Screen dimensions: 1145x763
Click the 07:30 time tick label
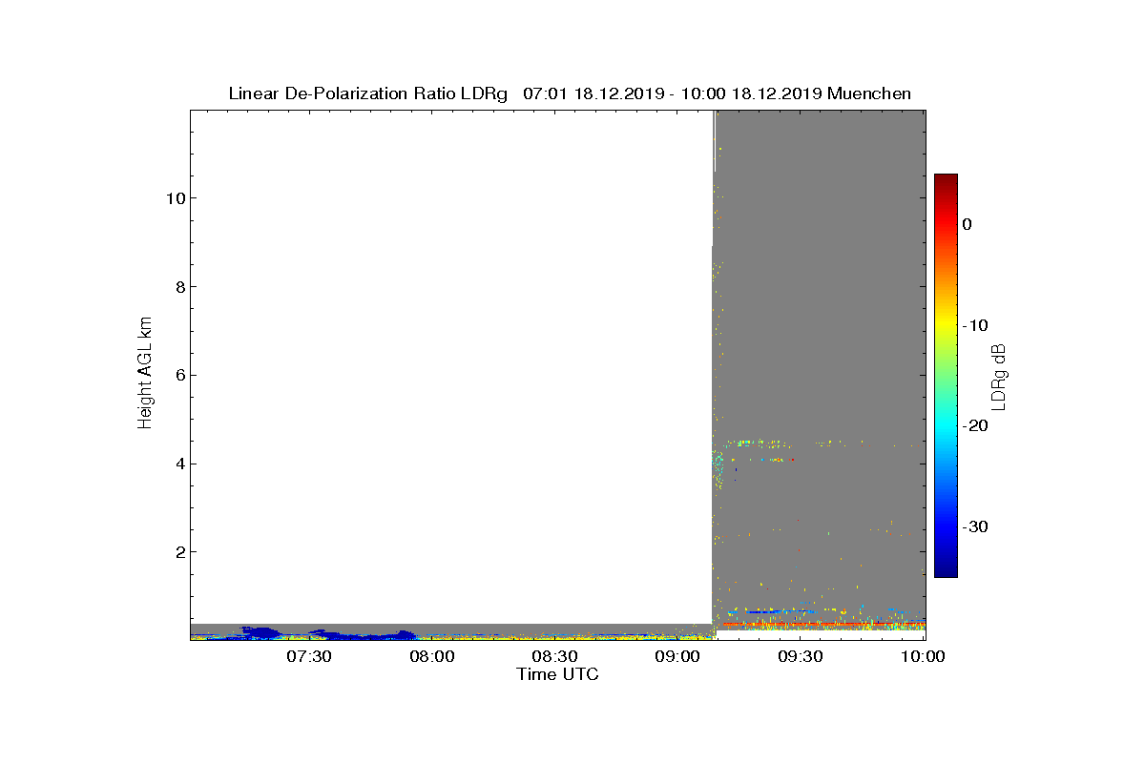[309, 657]
